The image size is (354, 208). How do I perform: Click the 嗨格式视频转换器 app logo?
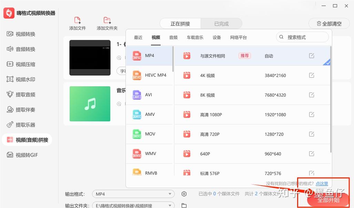point(9,13)
